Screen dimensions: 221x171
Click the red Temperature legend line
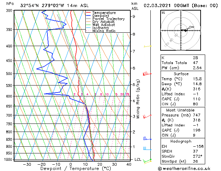[89, 13]
